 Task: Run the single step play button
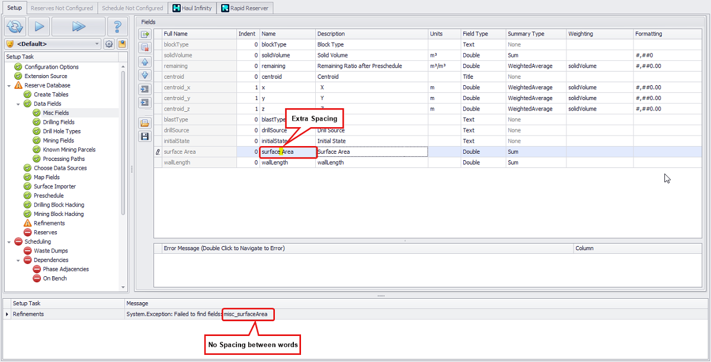tap(39, 27)
